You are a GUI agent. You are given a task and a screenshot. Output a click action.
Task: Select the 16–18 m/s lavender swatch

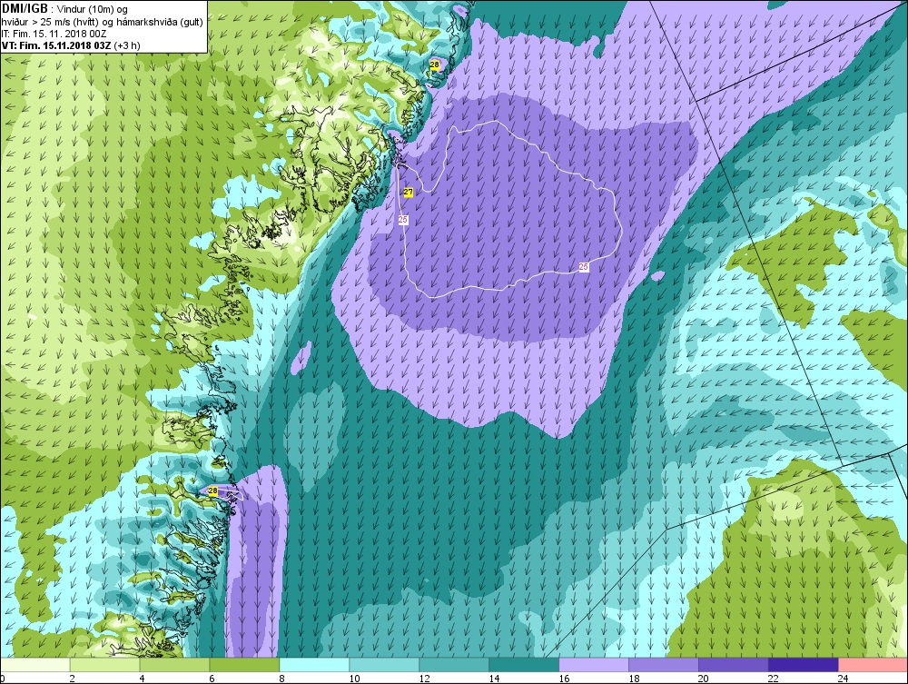pos(594,665)
